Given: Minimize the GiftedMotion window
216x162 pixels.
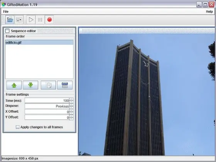Looking at the screenshot, I should point(199,5).
